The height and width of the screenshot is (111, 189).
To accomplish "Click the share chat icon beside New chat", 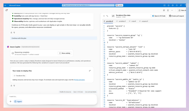I will [164, 10].
